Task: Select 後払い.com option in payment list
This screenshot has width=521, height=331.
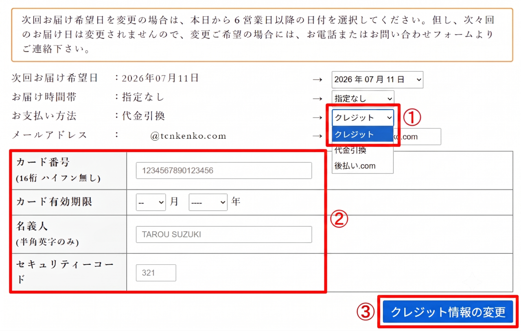Action: (x=363, y=166)
